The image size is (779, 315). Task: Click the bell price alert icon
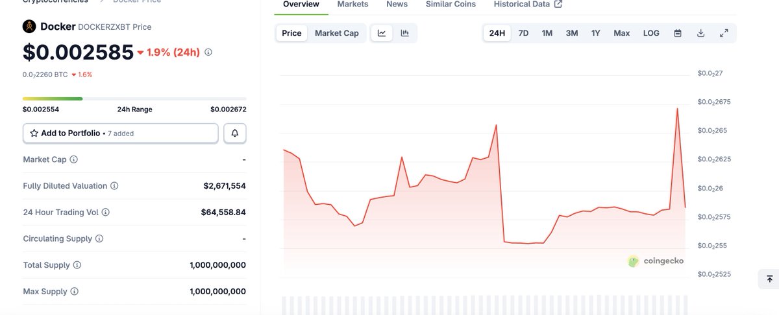pos(235,133)
